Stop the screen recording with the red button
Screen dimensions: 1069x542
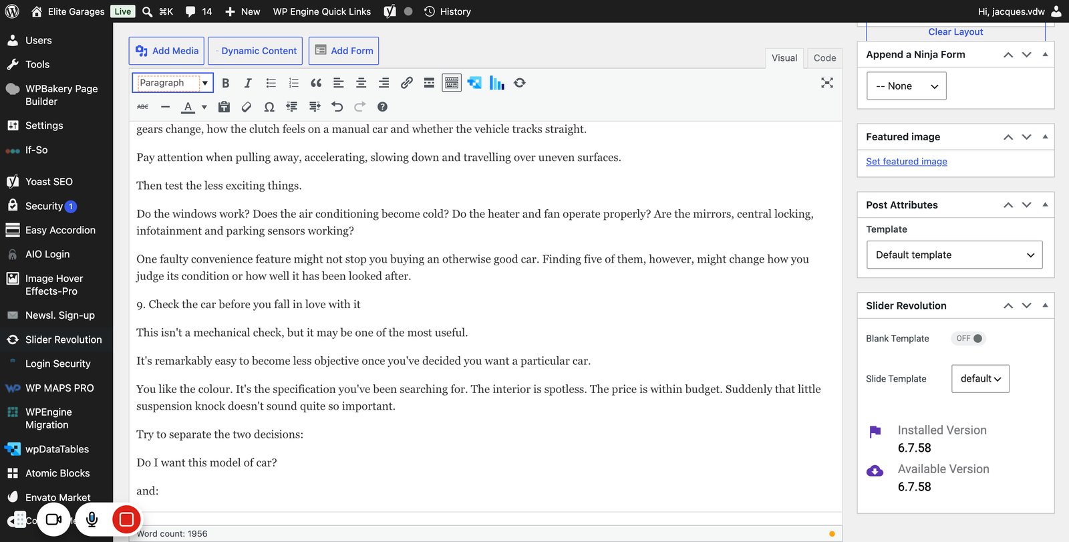click(126, 519)
